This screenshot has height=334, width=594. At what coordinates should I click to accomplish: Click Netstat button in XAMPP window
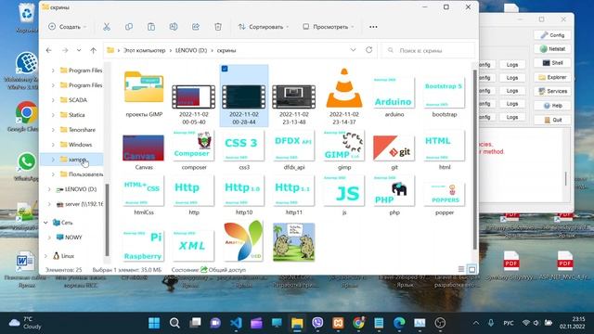(x=552, y=49)
